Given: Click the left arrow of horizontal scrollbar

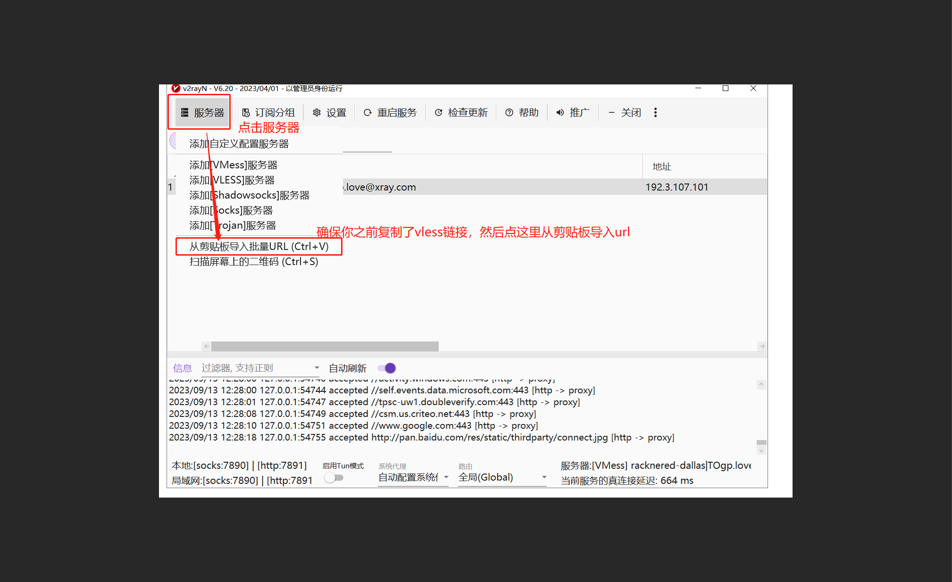Looking at the screenshot, I should (x=207, y=346).
